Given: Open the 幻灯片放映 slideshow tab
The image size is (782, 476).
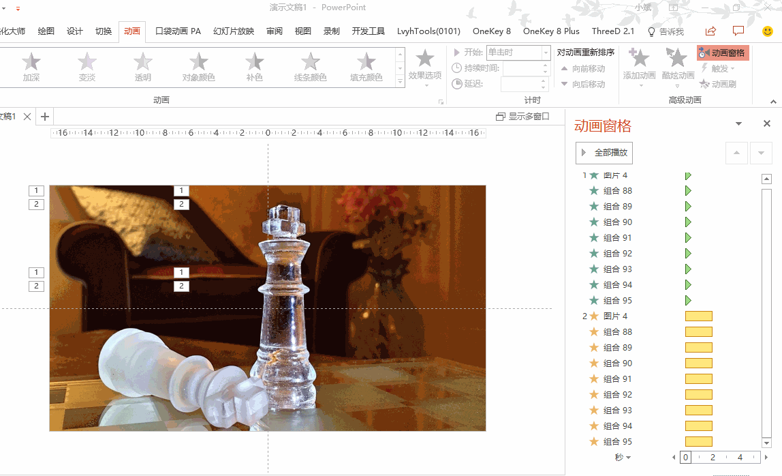Looking at the screenshot, I should click(x=234, y=31).
